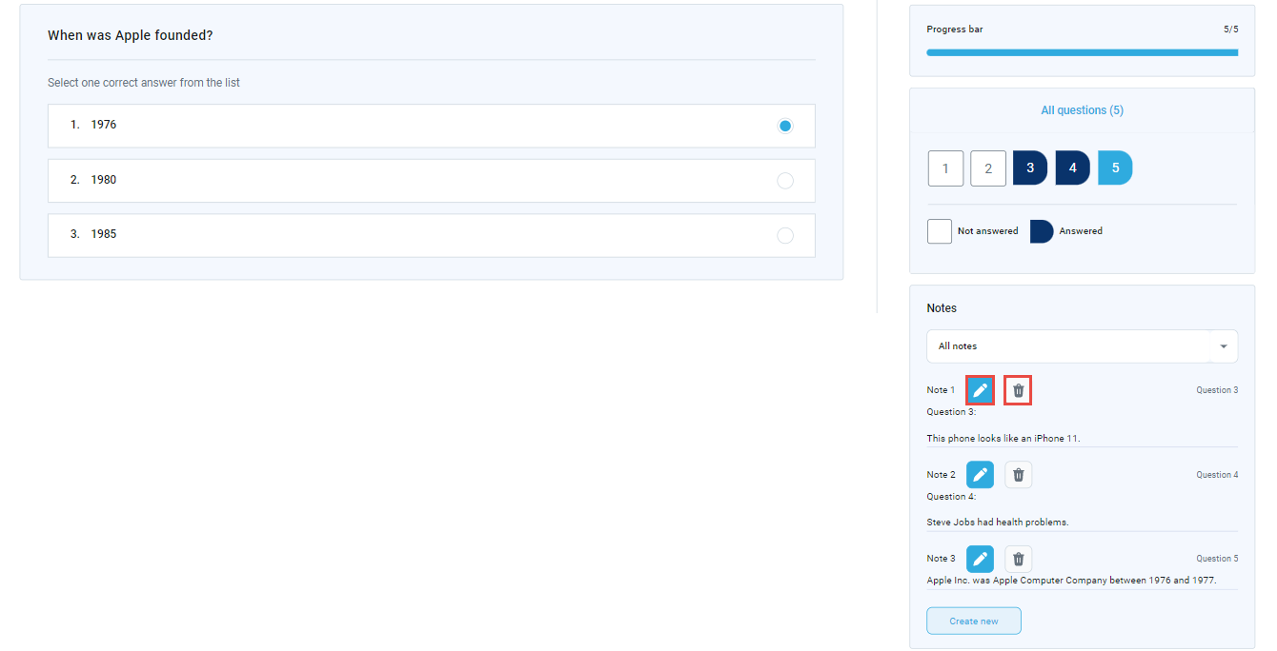Viewport: 1277px width, 651px height.
Task: Click 'Select one correct answer from the list'
Action: [x=144, y=83]
